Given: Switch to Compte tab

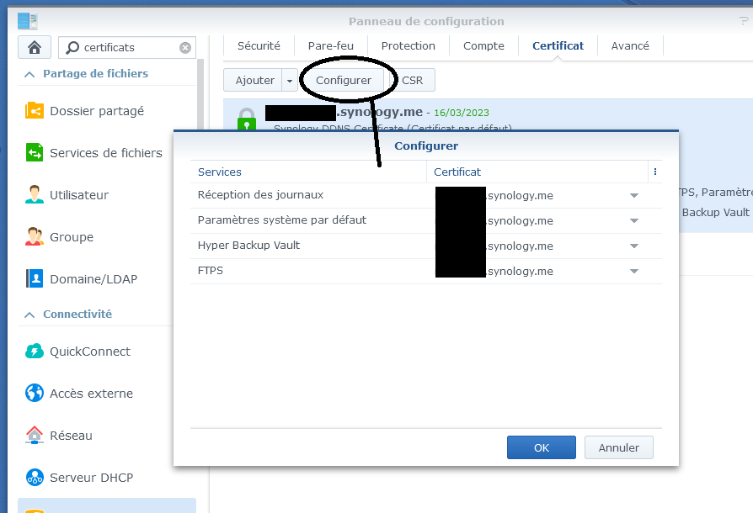Looking at the screenshot, I should click(x=483, y=46).
